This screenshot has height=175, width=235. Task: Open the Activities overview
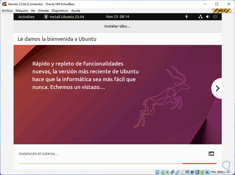point(26,17)
